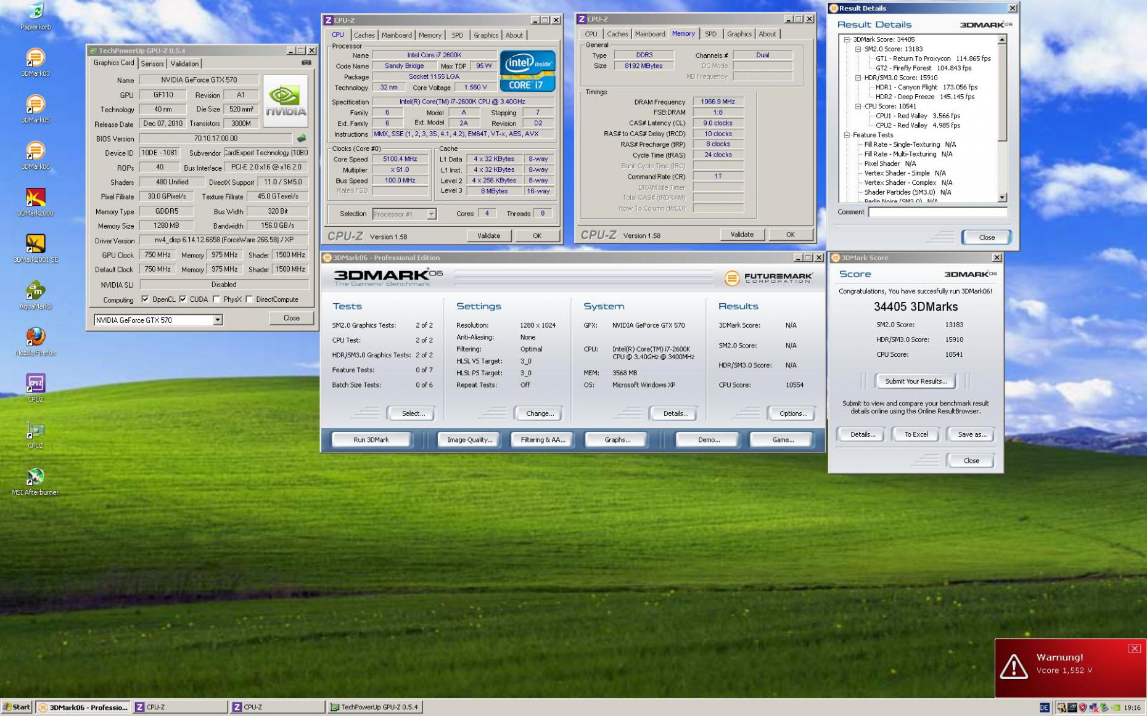Open the SPD tab in the CPU-Z Memory window
Image resolution: width=1147 pixels, height=716 pixels.
click(710, 34)
